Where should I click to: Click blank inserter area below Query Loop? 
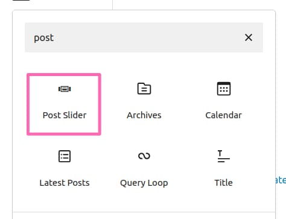[x=144, y=200]
